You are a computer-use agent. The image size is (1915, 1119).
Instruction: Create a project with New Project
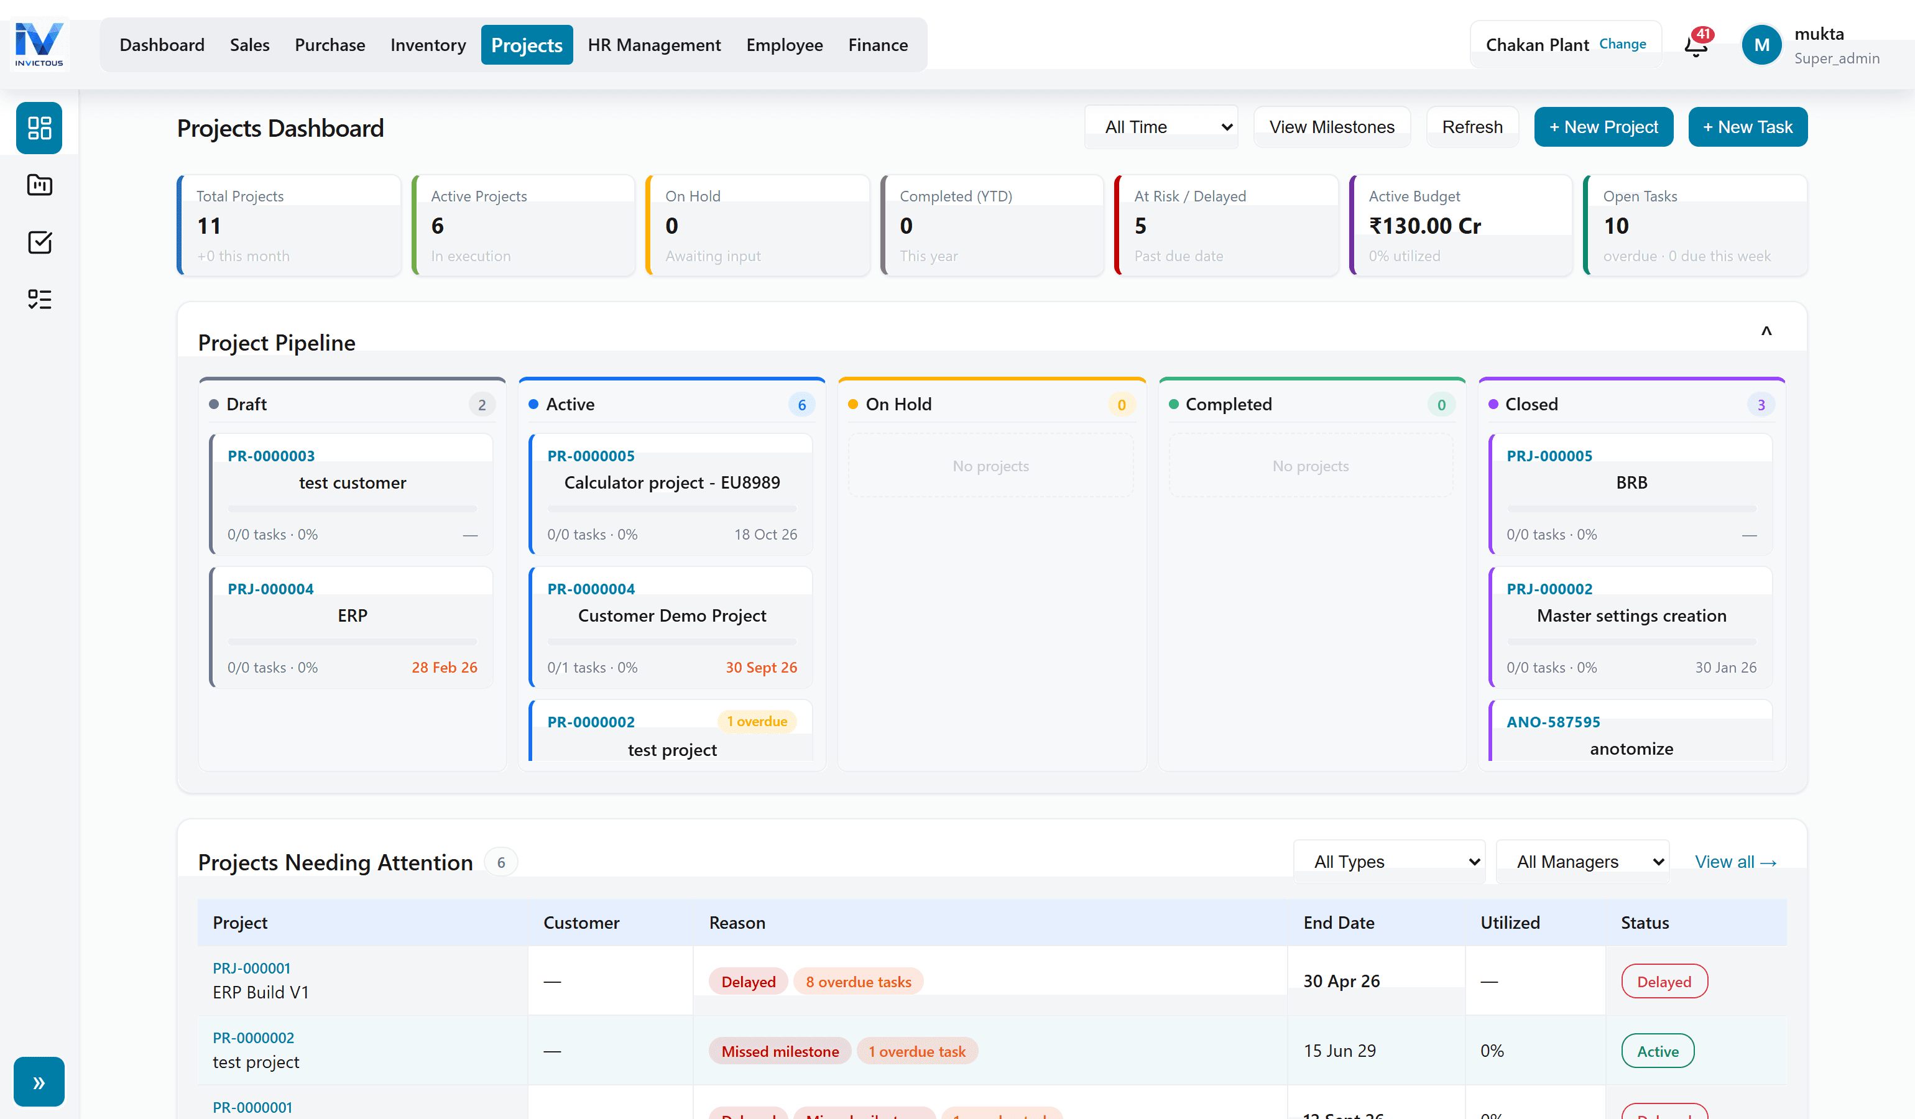[1604, 127]
